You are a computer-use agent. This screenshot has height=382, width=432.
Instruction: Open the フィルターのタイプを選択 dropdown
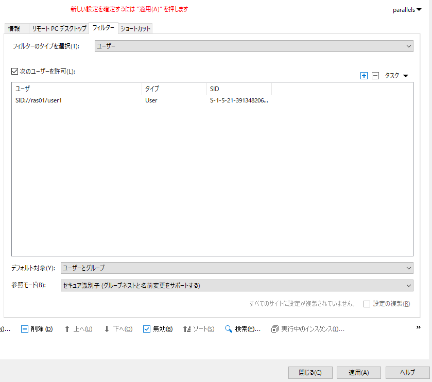[x=254, y=46]
